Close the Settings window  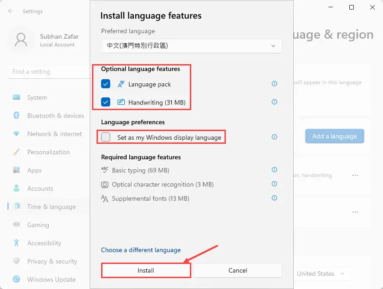372,7
